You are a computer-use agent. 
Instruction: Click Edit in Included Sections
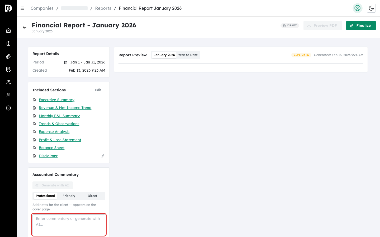tap(98, 90)
